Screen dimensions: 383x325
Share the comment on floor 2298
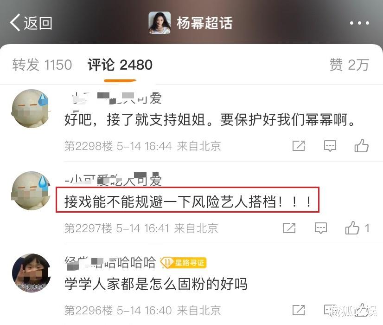click(299, 146)
